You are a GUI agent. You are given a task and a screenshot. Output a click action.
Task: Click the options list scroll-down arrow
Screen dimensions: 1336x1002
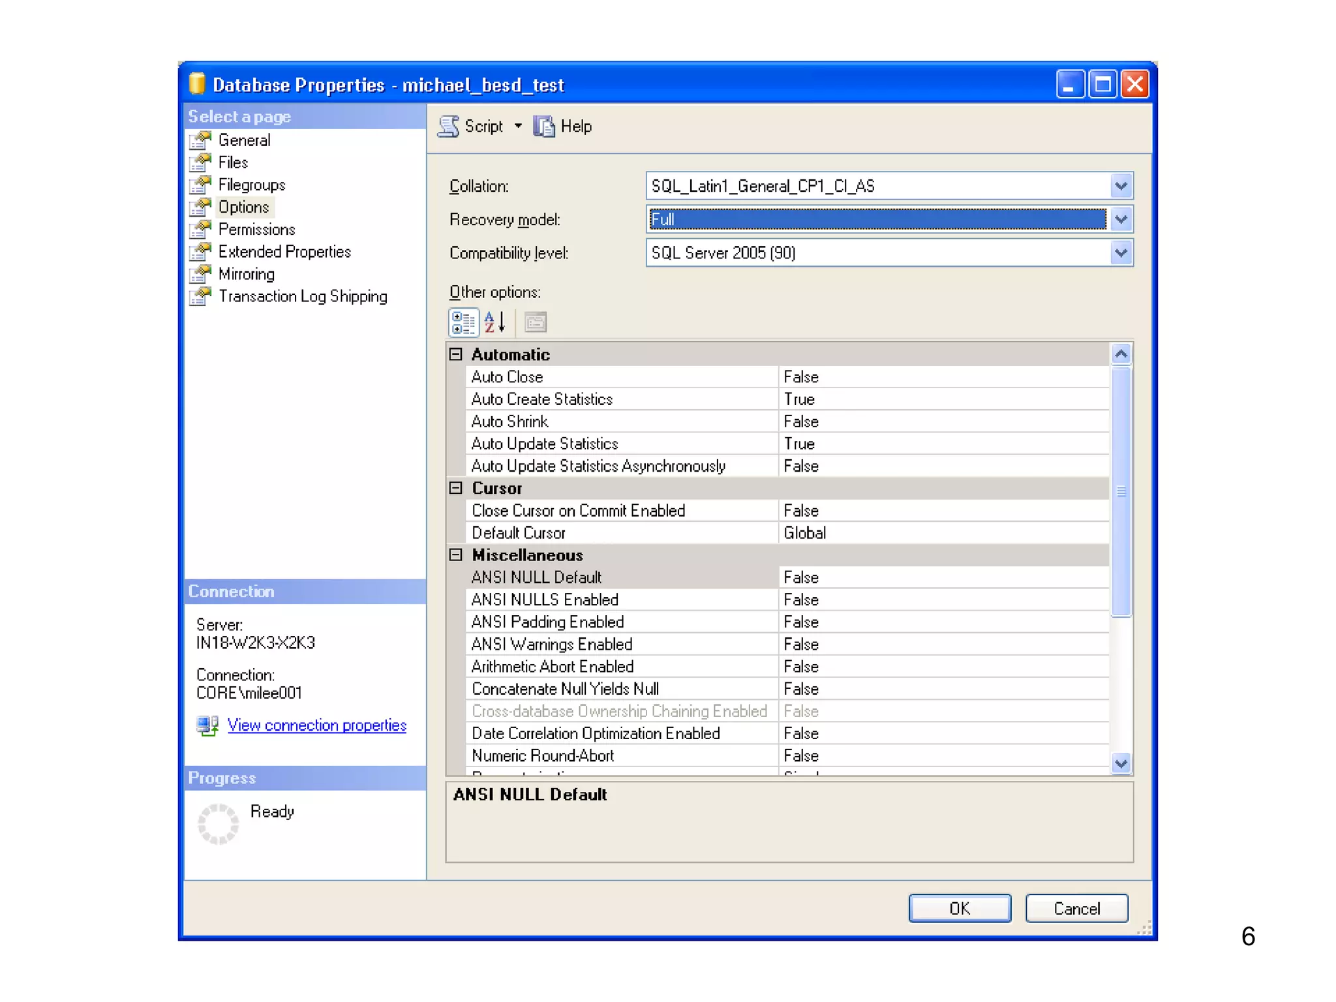1121,763
